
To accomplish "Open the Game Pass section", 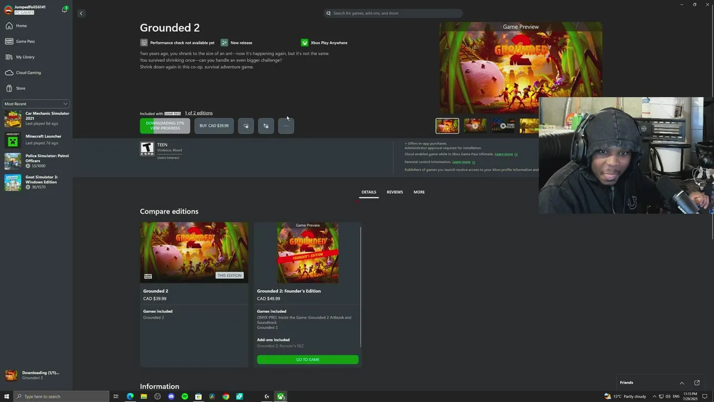I will click(x=25, y=41).
